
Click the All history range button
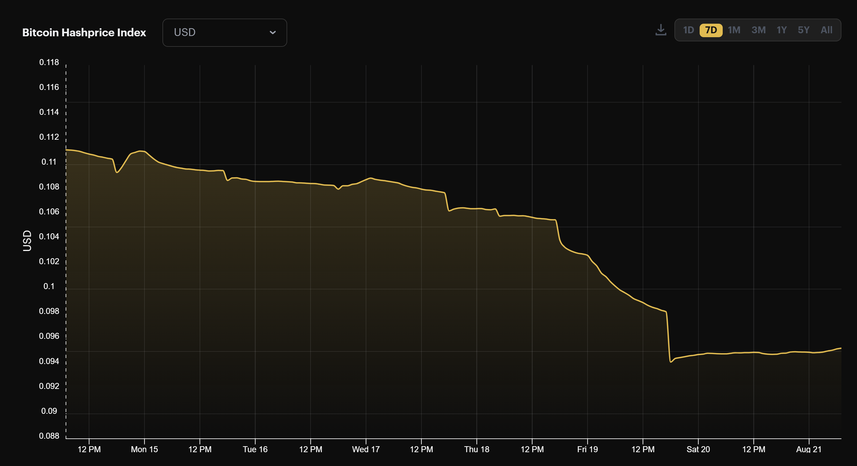coord(826,30)
